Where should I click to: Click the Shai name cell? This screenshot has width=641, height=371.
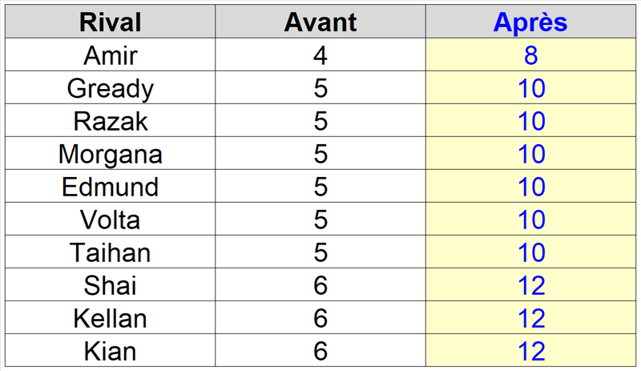tap(111, 286)
